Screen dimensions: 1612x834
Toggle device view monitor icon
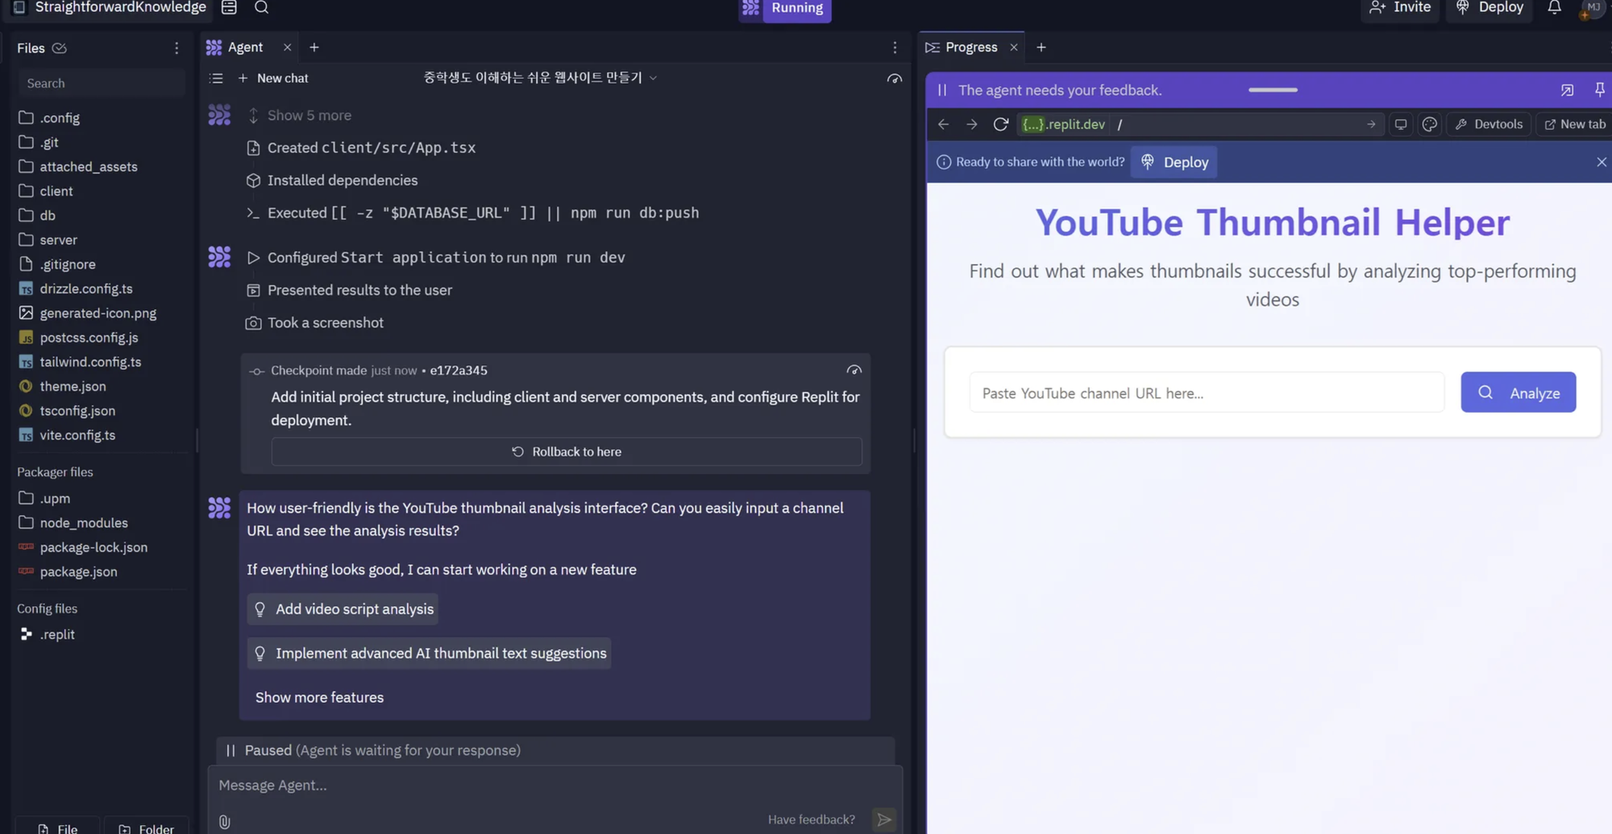point(1401,124)
